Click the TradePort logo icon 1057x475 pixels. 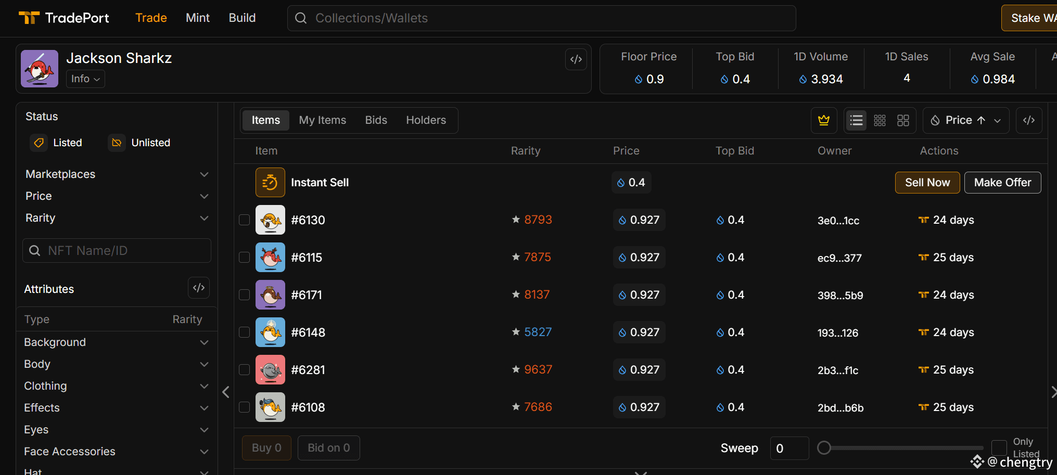click(29, 18)
